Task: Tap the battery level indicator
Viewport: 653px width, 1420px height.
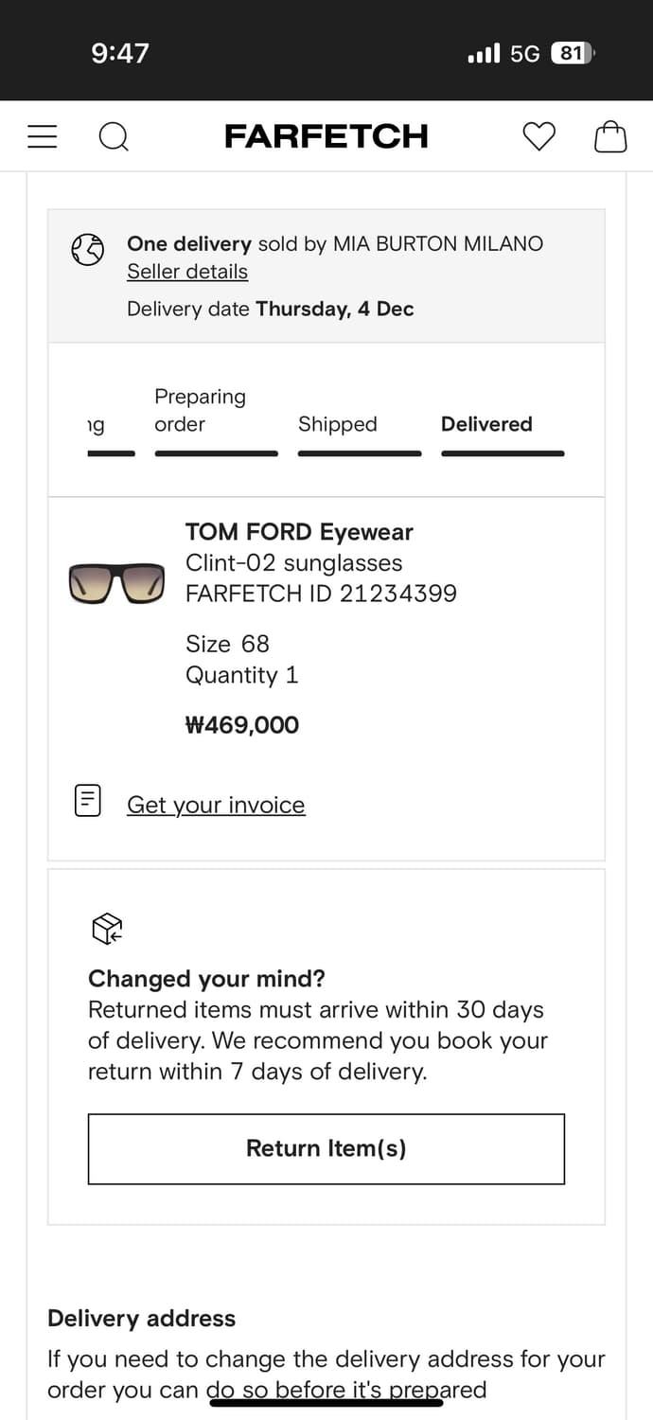Action: pyautogui.click(x=572, y=54)
